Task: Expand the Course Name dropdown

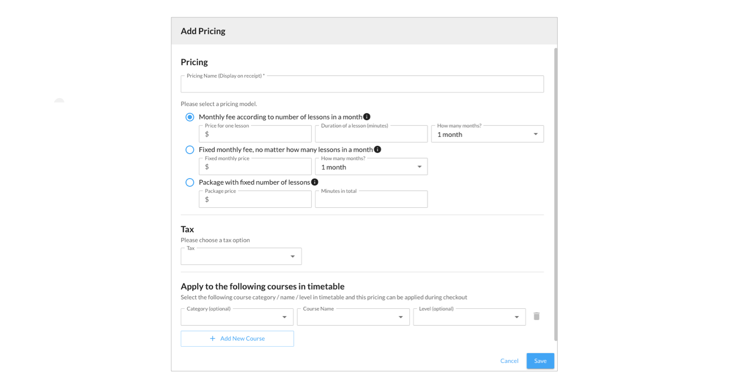Action: 353,317
